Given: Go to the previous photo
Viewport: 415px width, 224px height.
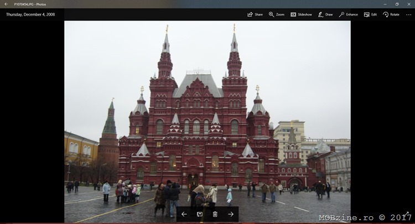Looking at the screenshot, I should click(184, 214).
